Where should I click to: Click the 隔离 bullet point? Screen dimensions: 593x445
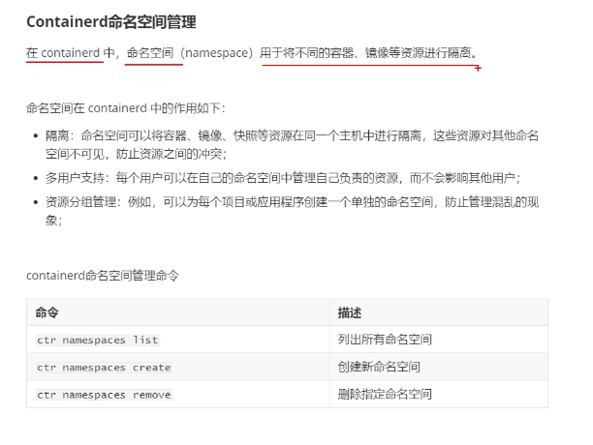pos(292,144)
